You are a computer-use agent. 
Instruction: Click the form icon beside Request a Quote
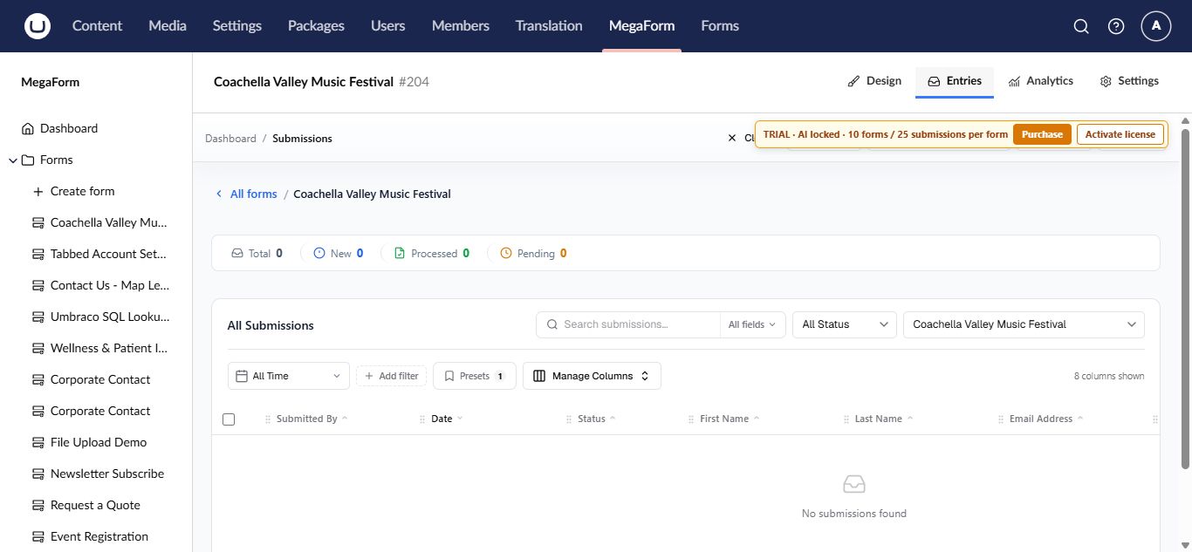(x=38, y=505)
